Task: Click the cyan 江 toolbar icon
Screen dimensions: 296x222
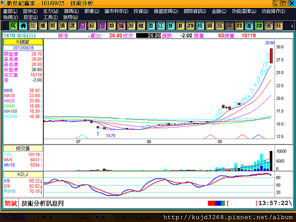Action: coord(161,26)
